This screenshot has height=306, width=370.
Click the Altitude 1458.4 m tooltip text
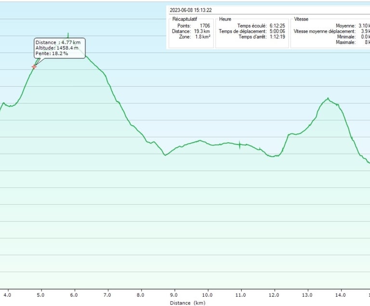(57, 48)
